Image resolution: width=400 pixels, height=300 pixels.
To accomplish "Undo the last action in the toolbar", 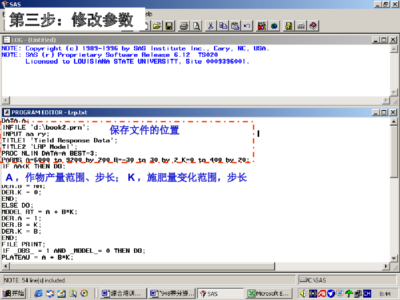I will tap(247, 26).
